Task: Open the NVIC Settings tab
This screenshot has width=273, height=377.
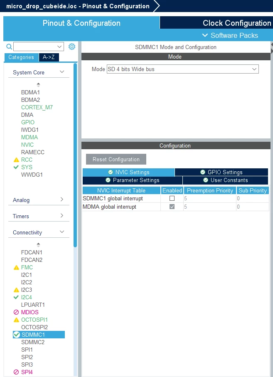Action: click(x=128, y=172)
